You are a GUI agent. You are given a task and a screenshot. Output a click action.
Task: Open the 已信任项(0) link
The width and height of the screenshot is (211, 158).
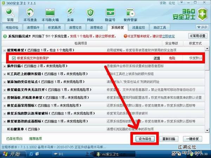pos(14,139)
